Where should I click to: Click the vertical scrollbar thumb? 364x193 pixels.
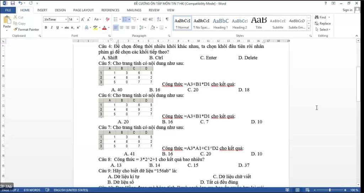[358, 84]
